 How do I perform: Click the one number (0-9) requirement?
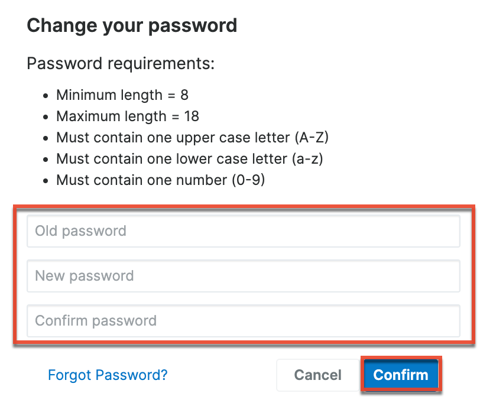[161, 180]
